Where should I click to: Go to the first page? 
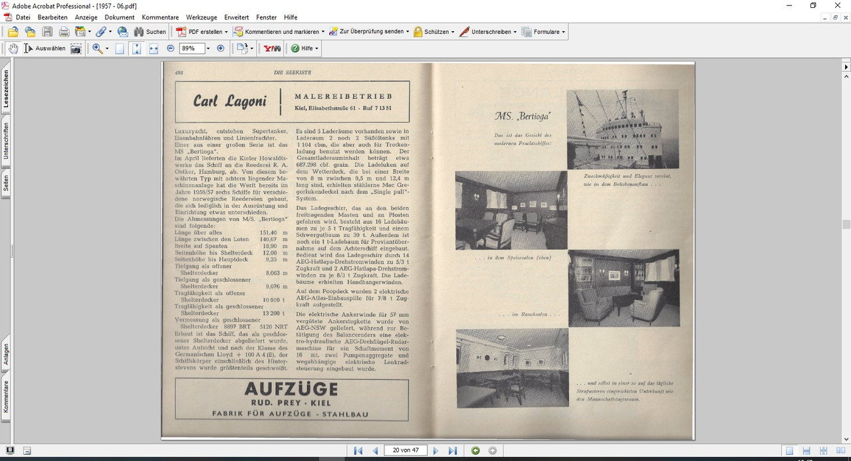[x=358, y=450]
